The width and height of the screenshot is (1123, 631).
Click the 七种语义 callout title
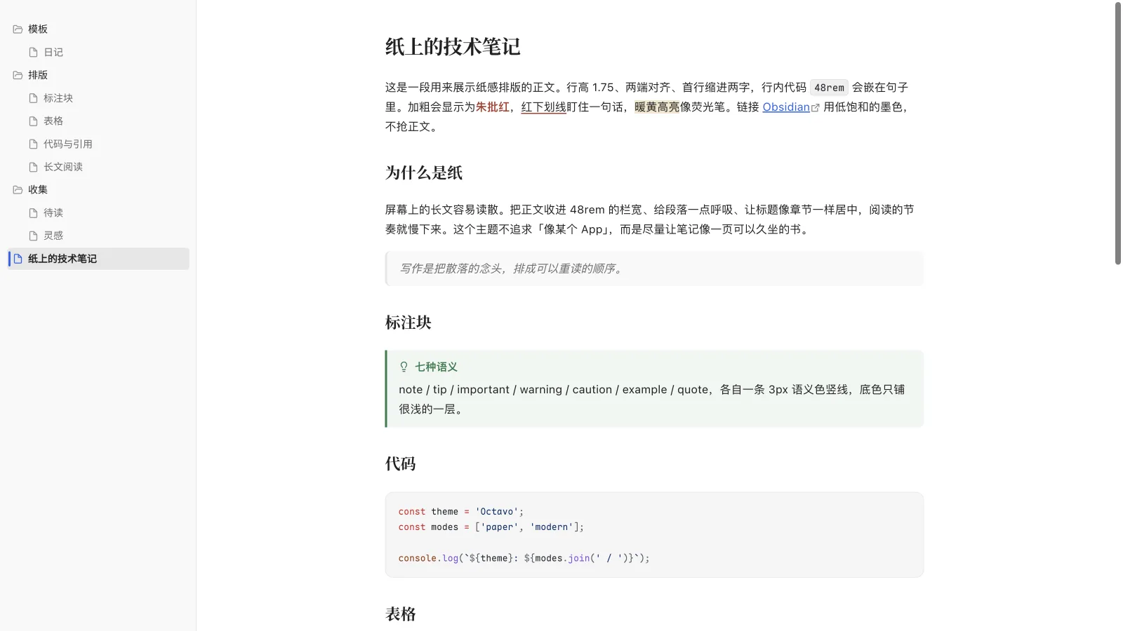coord(436,367)
